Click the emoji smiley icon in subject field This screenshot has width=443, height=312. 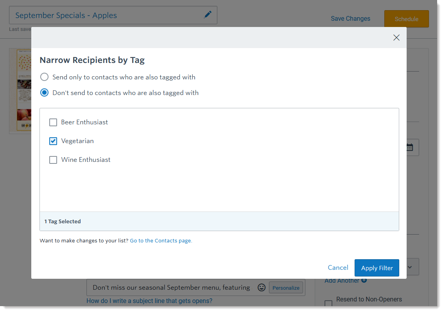coord(262,287)
